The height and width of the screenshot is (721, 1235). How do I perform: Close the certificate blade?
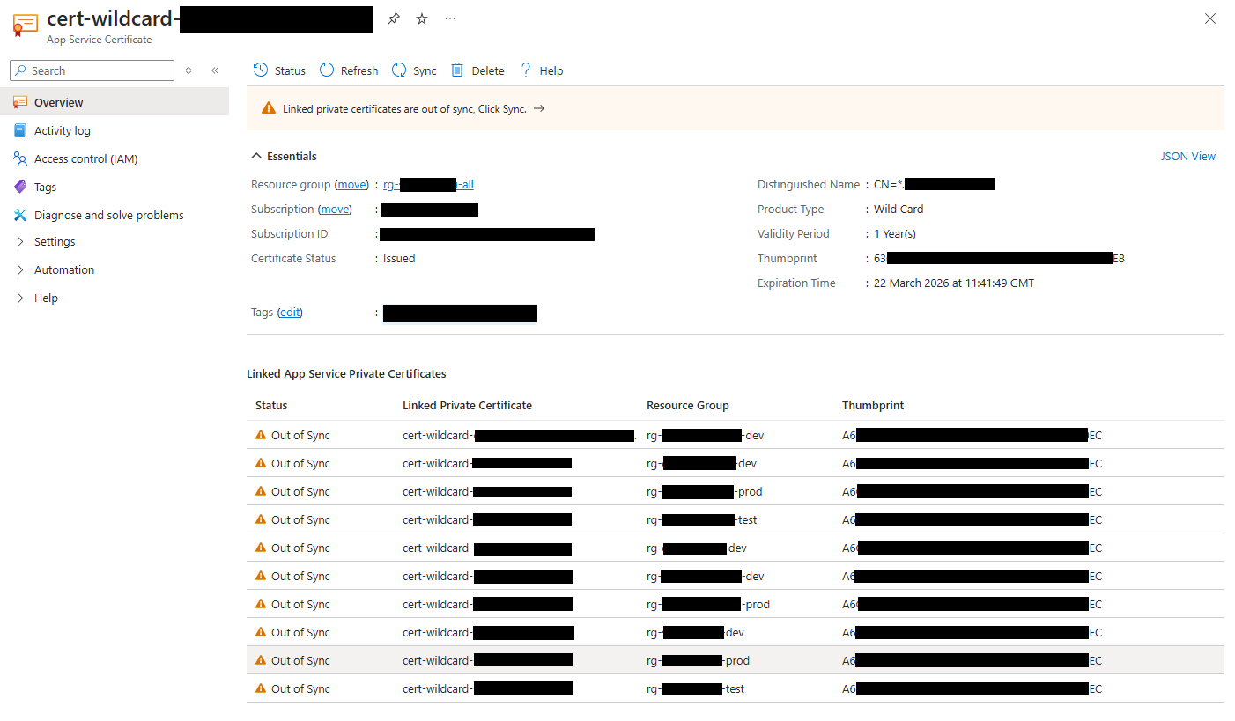tap(1210, 18)
